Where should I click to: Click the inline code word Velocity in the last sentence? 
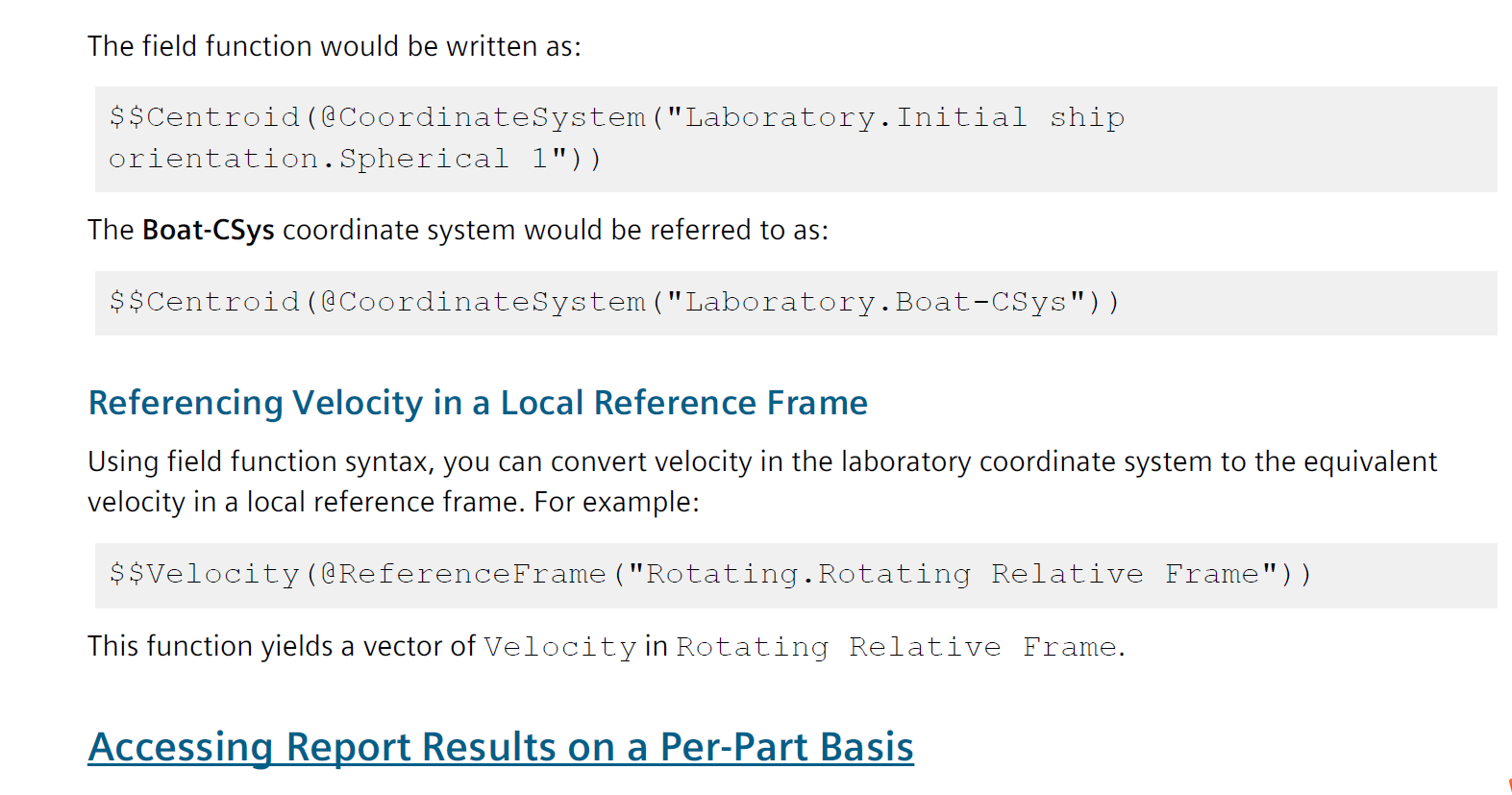(559, 647)
